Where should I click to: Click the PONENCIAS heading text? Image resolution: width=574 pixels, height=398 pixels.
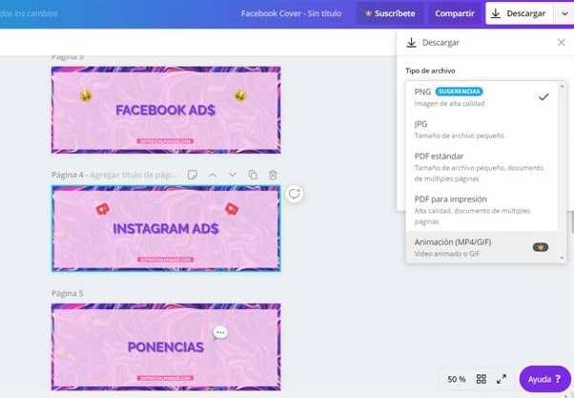(x=166, y=347)
